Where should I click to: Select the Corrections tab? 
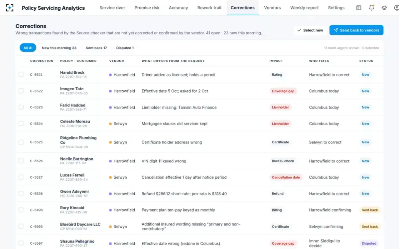click(x=243, y=8)
